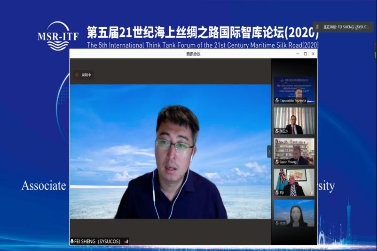Minimize the Tencent Meeting window
Viewport: 377px width, 251px height.
tap(298, 54)
